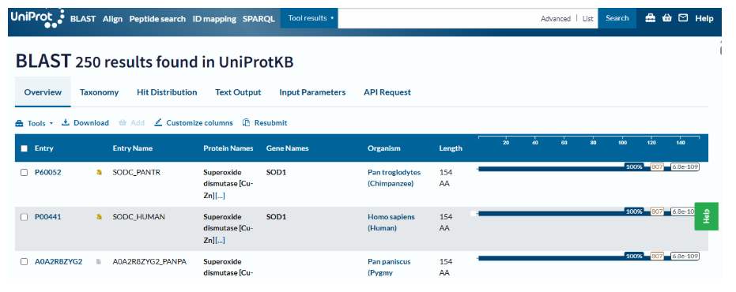The width and height of the screenshot is (736, 292).
Task: Click the Customize columns pencil button
Action: [194, 123]
